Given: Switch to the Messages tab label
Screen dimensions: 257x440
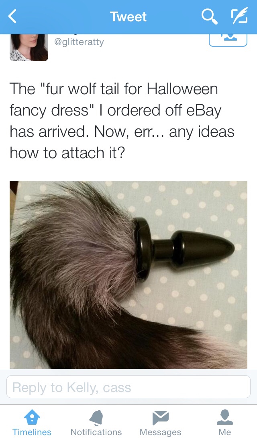Looking at the screenshot, I should coord(160,432).
